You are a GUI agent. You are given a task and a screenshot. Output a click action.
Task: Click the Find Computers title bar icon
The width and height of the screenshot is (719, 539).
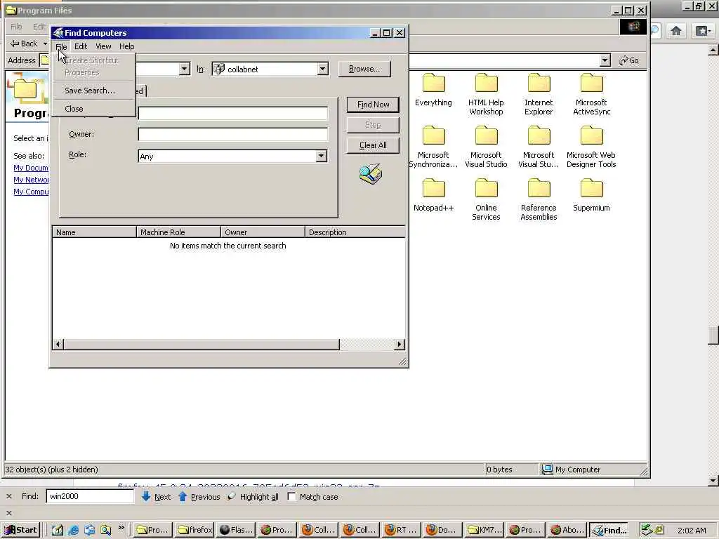click(x=58, y=33)
